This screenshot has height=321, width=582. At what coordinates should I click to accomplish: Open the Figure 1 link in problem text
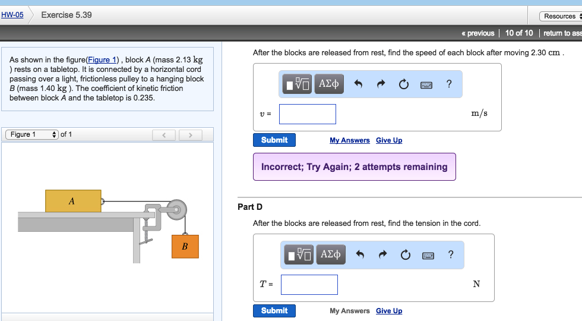102,60
